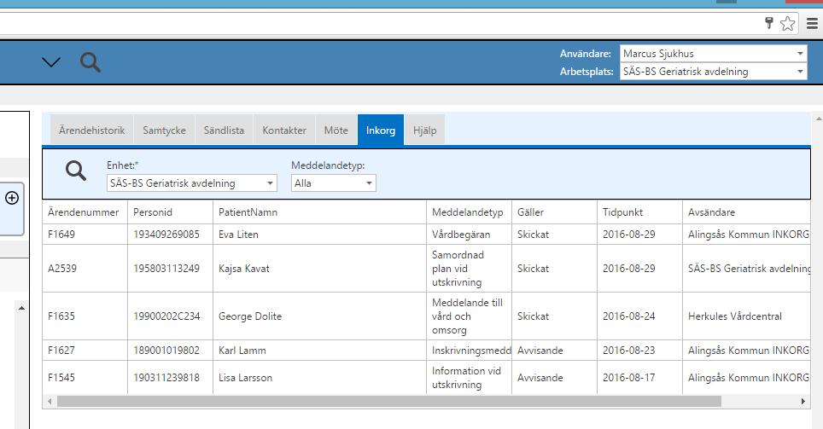Open the Hjälp tab
This screenshot has height=429, width=823.
[x=424, y=130]
